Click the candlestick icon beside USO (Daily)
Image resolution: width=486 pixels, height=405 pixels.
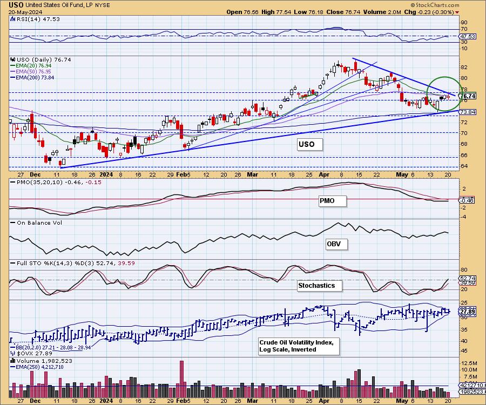coord(13,59)
